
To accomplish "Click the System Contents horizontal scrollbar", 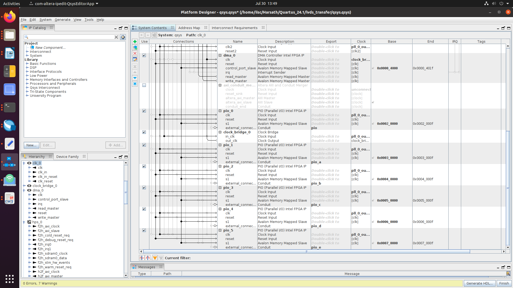I will point(306,251).
